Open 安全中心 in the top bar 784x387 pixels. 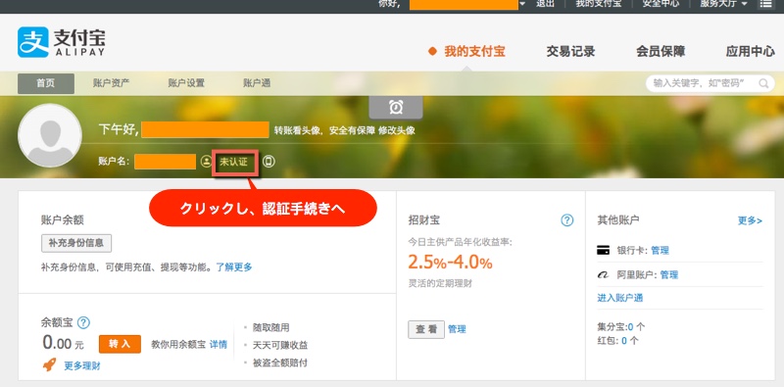[x=661, y=4]
